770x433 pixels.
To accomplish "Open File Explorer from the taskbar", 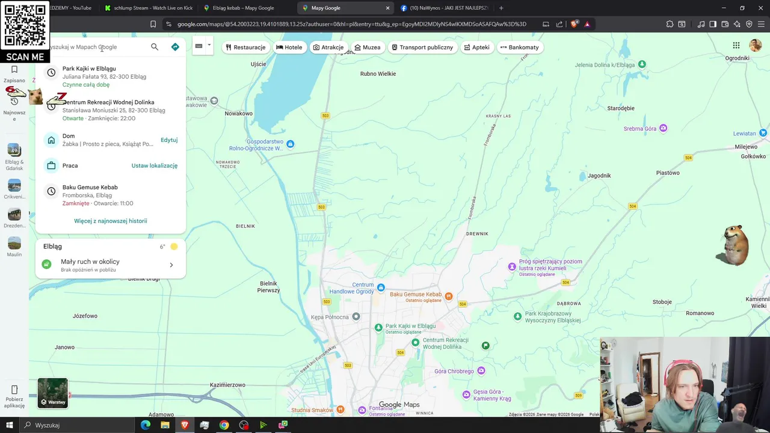I will tap(165, 425).
